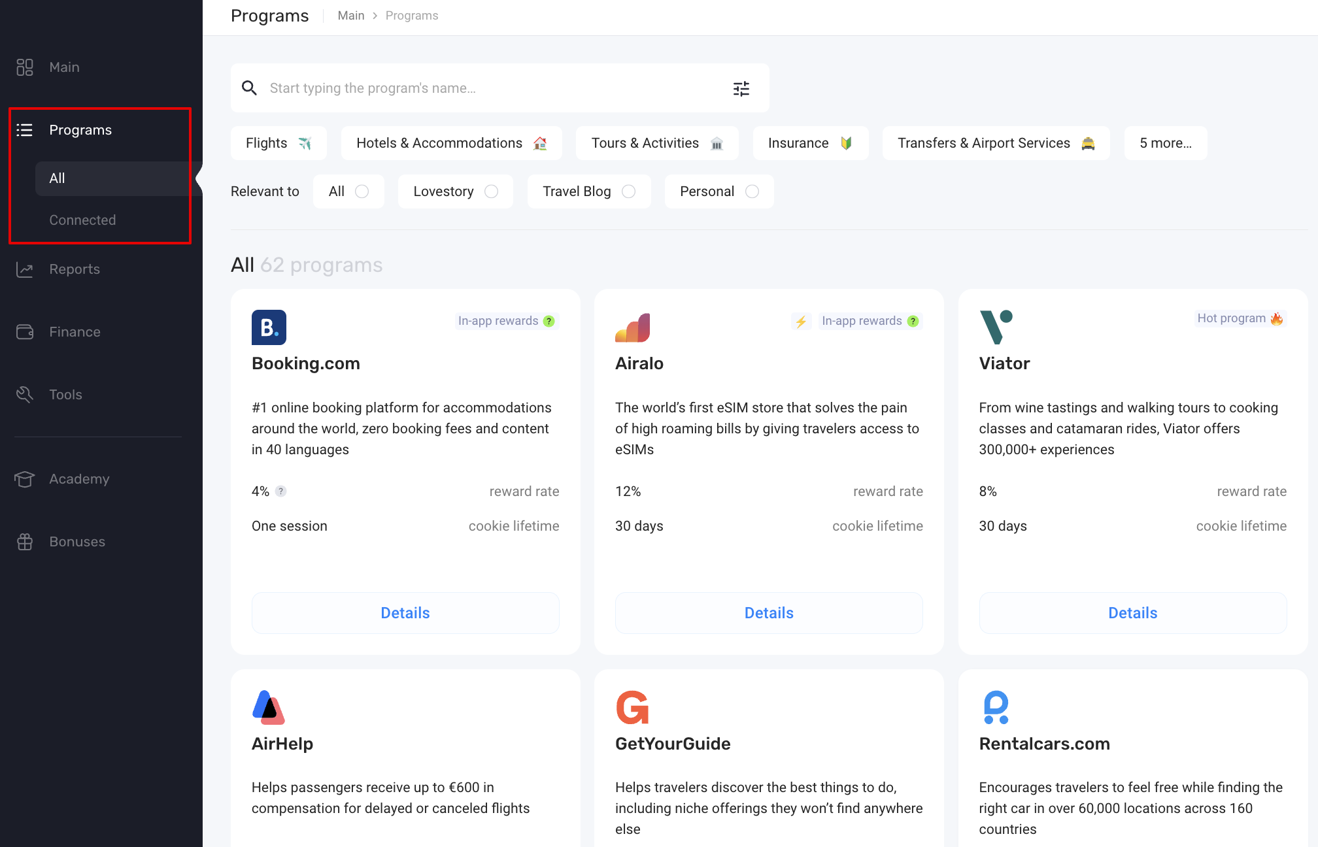Viewport: 1318px width, 847px height.
Task: Open the Bonuses menu item
Action: [x=77, y=542]
